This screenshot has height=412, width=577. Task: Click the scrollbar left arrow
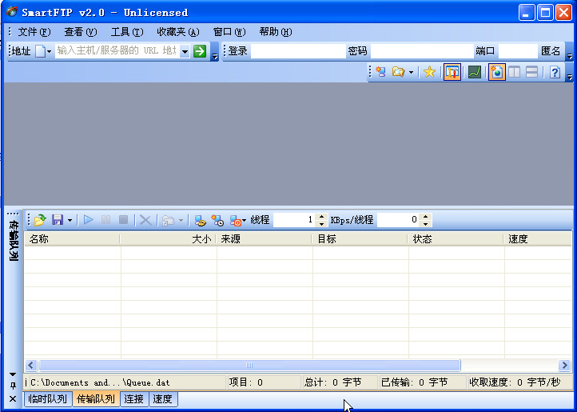click(x=31, y=365)
